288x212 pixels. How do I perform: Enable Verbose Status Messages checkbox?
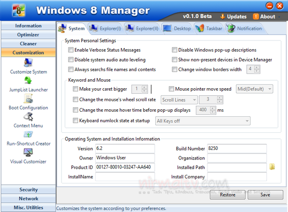point(71,50)
